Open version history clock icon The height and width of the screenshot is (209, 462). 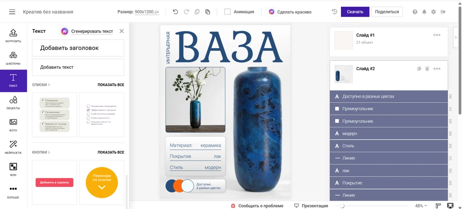point(334,12)
